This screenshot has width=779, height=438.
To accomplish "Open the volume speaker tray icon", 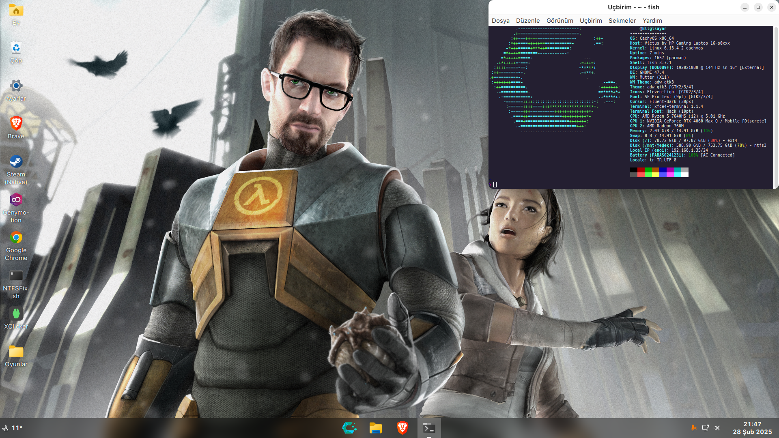I will (x=717, y=428).
